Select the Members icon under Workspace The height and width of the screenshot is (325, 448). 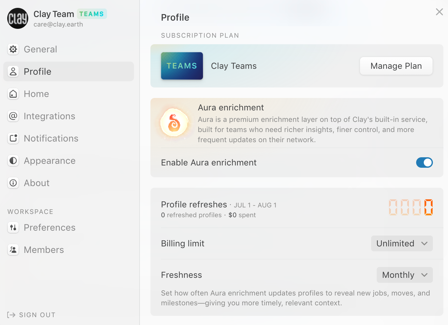click(13, 250)
